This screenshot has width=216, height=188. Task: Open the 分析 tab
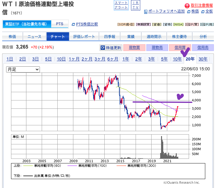coord(203,37)
